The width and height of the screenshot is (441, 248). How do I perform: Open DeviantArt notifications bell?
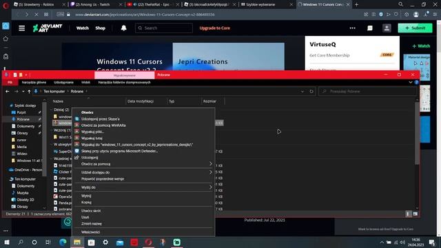click(x=123, y=28)
